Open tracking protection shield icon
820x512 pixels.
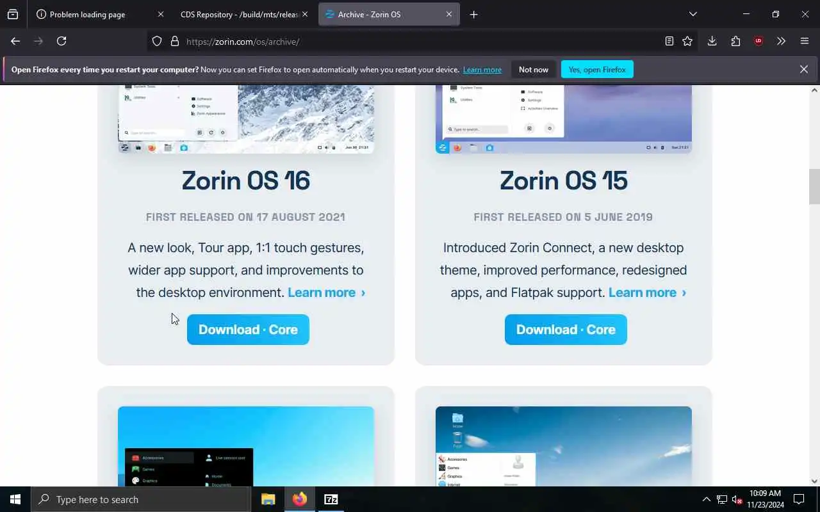click(157, 41)
